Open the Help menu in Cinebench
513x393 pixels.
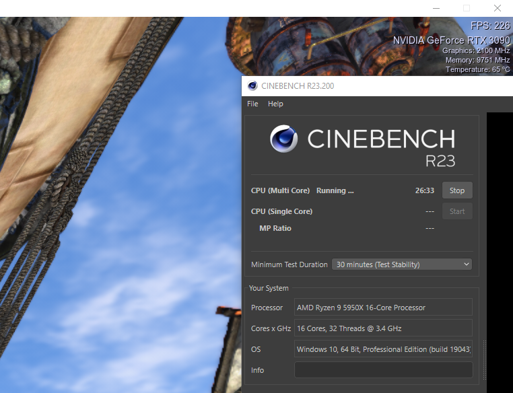pyautogui.click(x=275, y=104)
